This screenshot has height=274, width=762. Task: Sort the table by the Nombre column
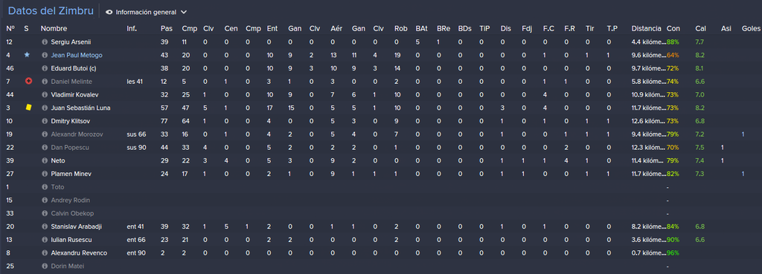[54, 29]
